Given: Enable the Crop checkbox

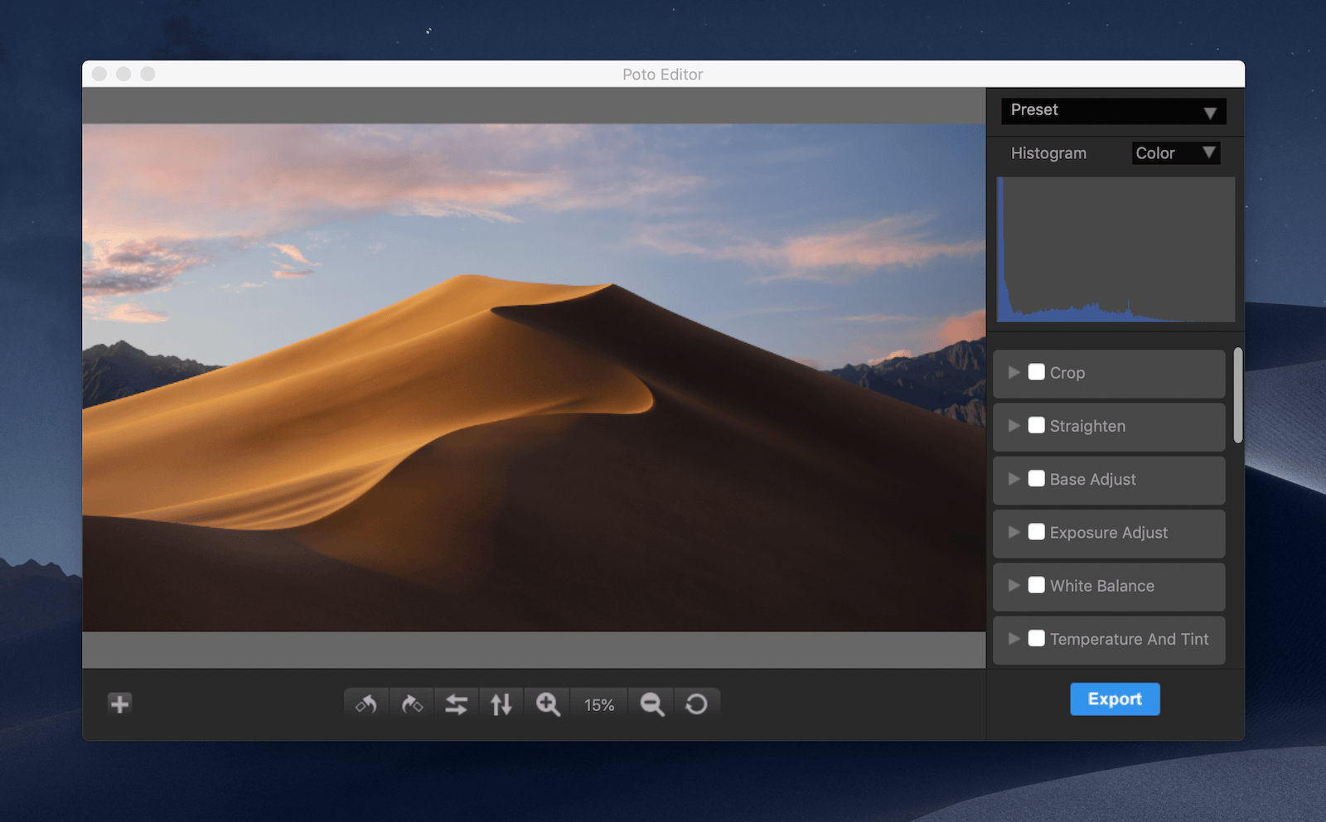Looking at the screenshot, I should tap(1037, 372).
